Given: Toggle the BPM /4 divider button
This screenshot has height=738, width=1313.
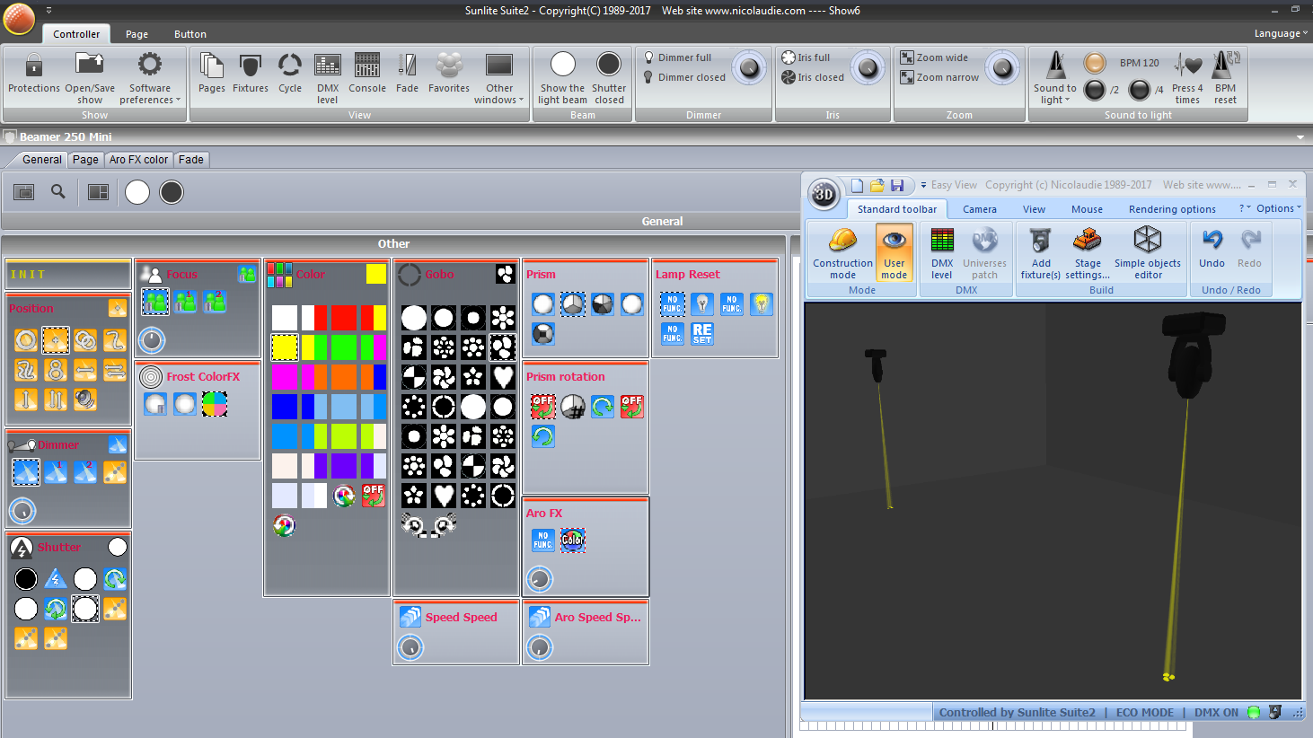Looking at the screenshot, I should point(1140,90).
